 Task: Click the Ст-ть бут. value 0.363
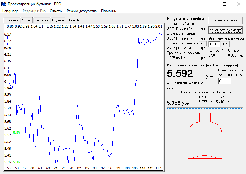pyautogui.click(x=232, y=55)
